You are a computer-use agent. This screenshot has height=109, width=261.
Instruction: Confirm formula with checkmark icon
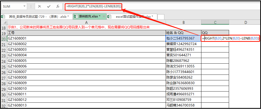[49, 7]
